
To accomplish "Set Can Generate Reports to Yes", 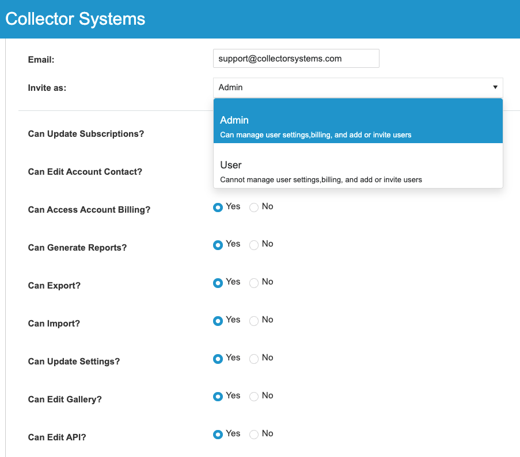I will 218,245.
